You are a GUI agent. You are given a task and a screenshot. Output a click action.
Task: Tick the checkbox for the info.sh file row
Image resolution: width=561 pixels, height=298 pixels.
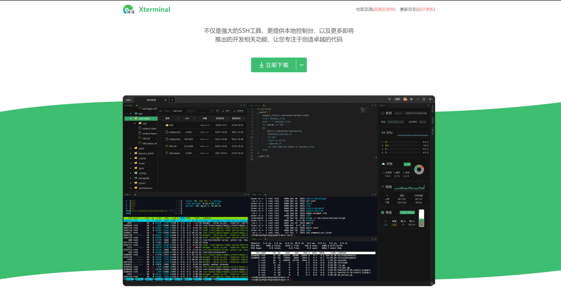[x=161, y=146]
